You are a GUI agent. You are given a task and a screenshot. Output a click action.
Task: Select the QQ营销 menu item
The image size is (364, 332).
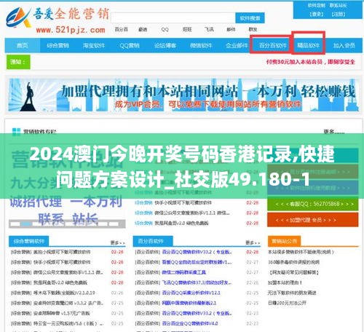pos(130,45)
